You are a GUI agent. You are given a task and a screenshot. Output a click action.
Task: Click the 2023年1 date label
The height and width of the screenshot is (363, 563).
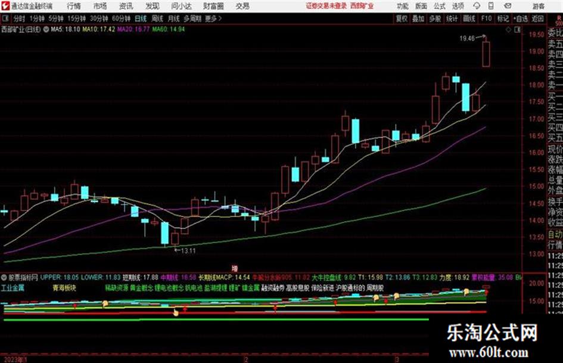pos(15,359)
